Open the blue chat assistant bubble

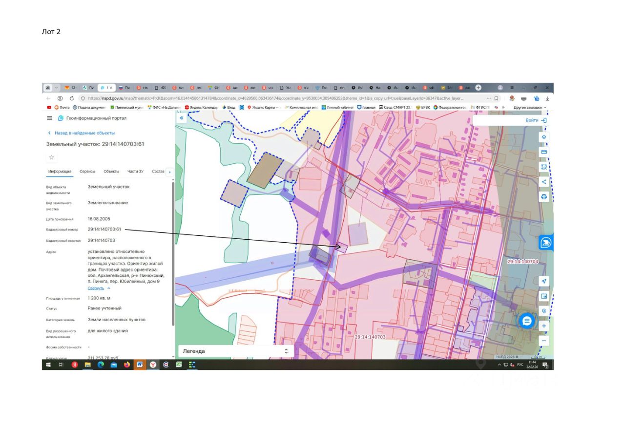tap(526, 321)
